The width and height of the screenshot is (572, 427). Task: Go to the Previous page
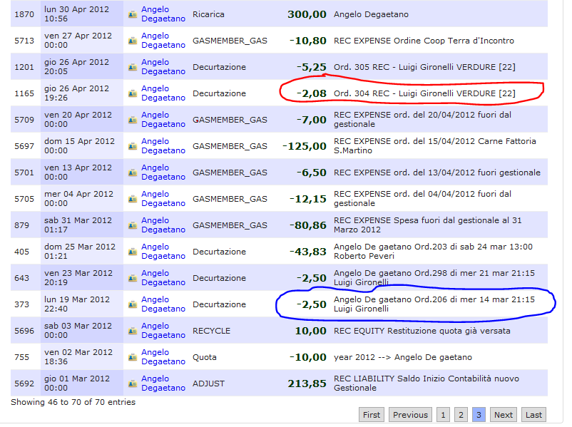pos(410,415)
